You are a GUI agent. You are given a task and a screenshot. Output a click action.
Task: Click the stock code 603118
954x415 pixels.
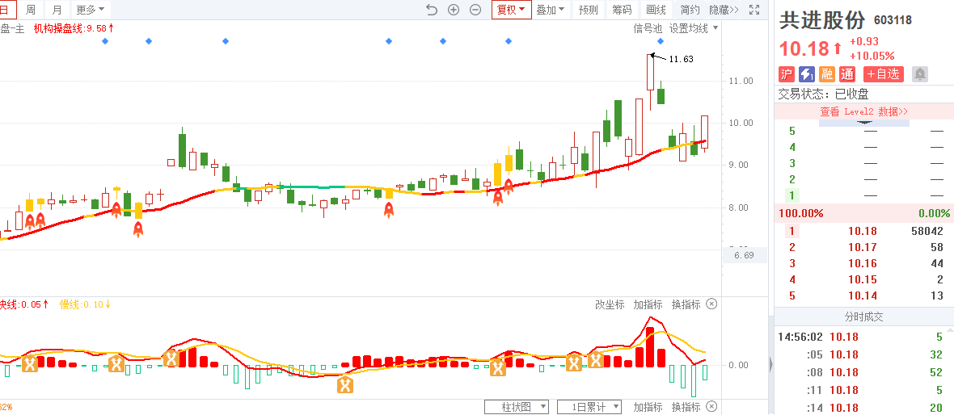[x=893, y=21]
